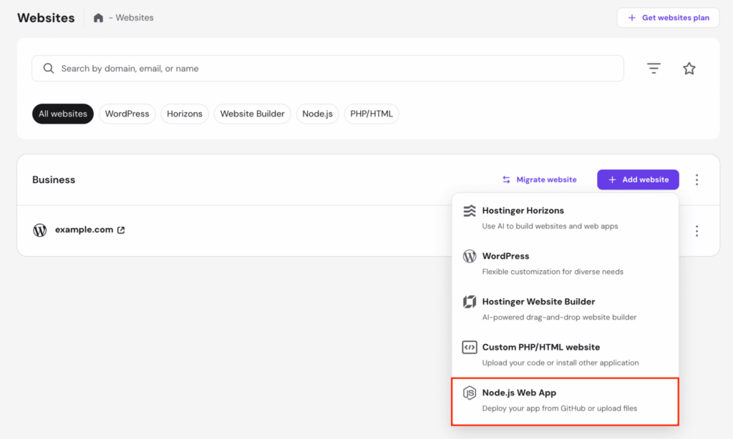
Task: Select the Hostinger Website Builder icon
Action: pos(470,302)
